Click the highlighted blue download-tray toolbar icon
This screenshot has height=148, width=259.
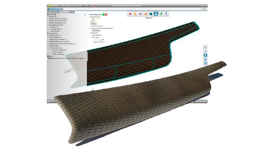pos(156,14)
